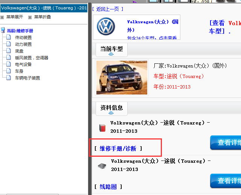The image size is (241, 195).
Task: Click the 菜单展开 list icon
Action: click(2, 17)
